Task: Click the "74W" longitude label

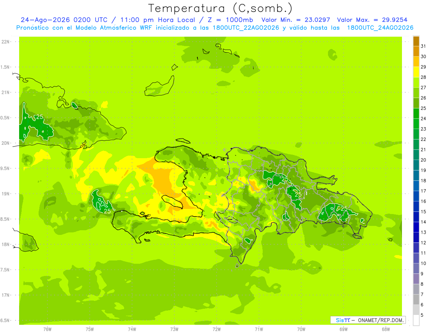Action: [x=132, y=329]
